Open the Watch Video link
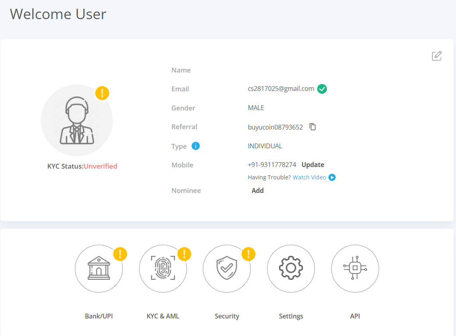 click(x=309, y=177)
